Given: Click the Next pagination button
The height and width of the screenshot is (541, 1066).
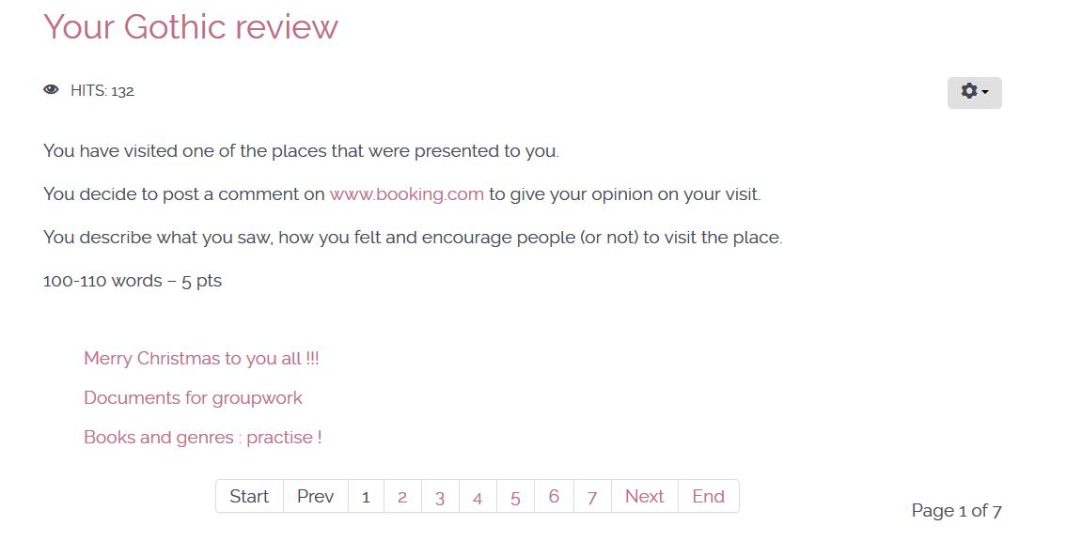Looking at the screenshot, I should 645,496.
